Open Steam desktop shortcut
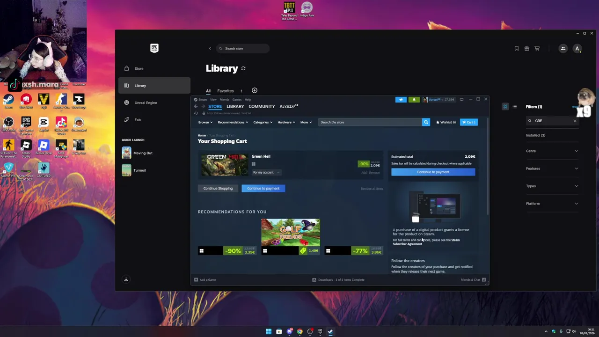This screenshot has width=599, height=337. pyautogui.click(x=8, y=101)
